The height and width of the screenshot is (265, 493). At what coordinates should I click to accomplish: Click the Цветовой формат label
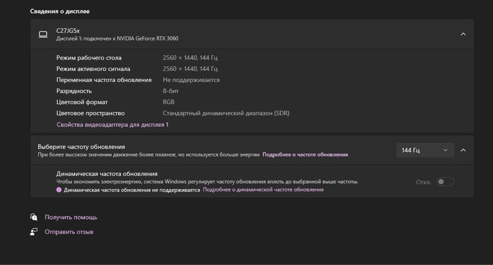click(x=82, y=102)
